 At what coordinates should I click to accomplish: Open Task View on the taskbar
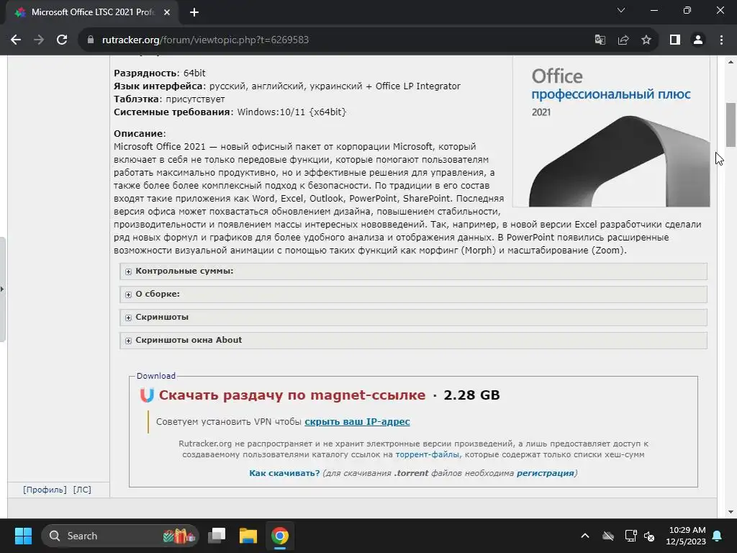(217, 536)
